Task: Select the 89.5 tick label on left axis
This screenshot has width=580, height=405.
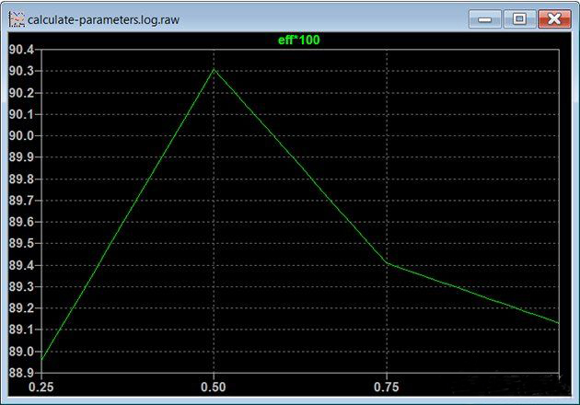Action: pyautogui.click(x=21, y=244)
